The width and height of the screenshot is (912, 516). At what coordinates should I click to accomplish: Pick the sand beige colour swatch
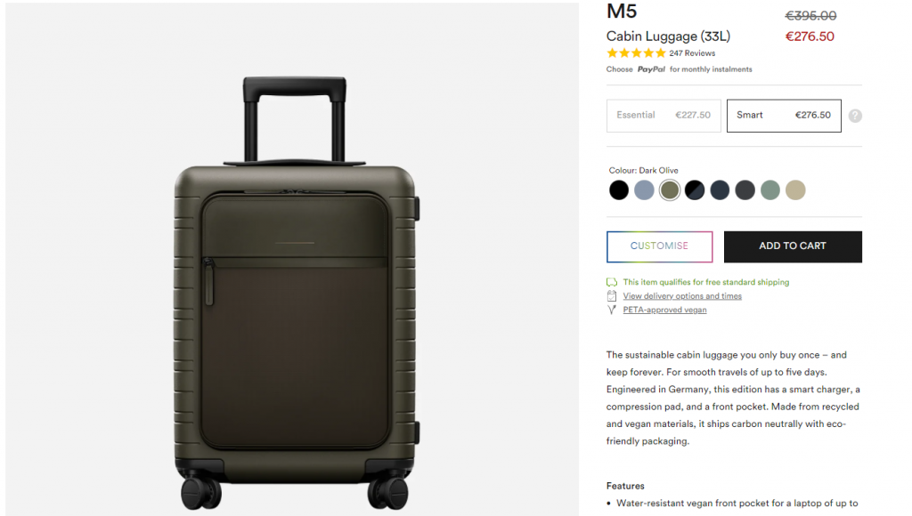(x=795, y=190)
